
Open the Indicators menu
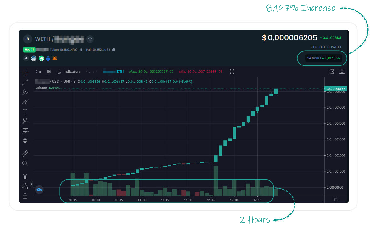tap(69, 71)
